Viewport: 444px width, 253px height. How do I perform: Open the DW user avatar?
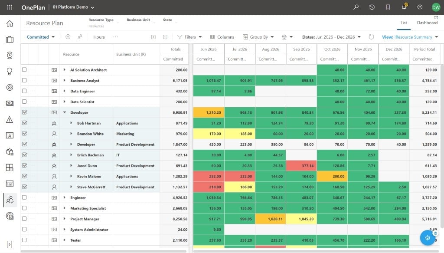click(x=436, y=7)
